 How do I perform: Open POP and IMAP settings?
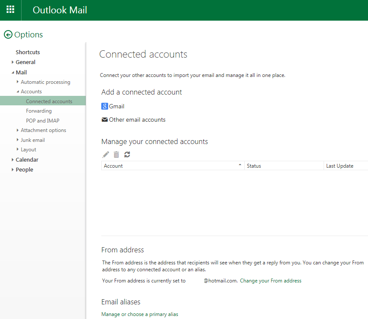pyautogui.click(x=43, y=121)
